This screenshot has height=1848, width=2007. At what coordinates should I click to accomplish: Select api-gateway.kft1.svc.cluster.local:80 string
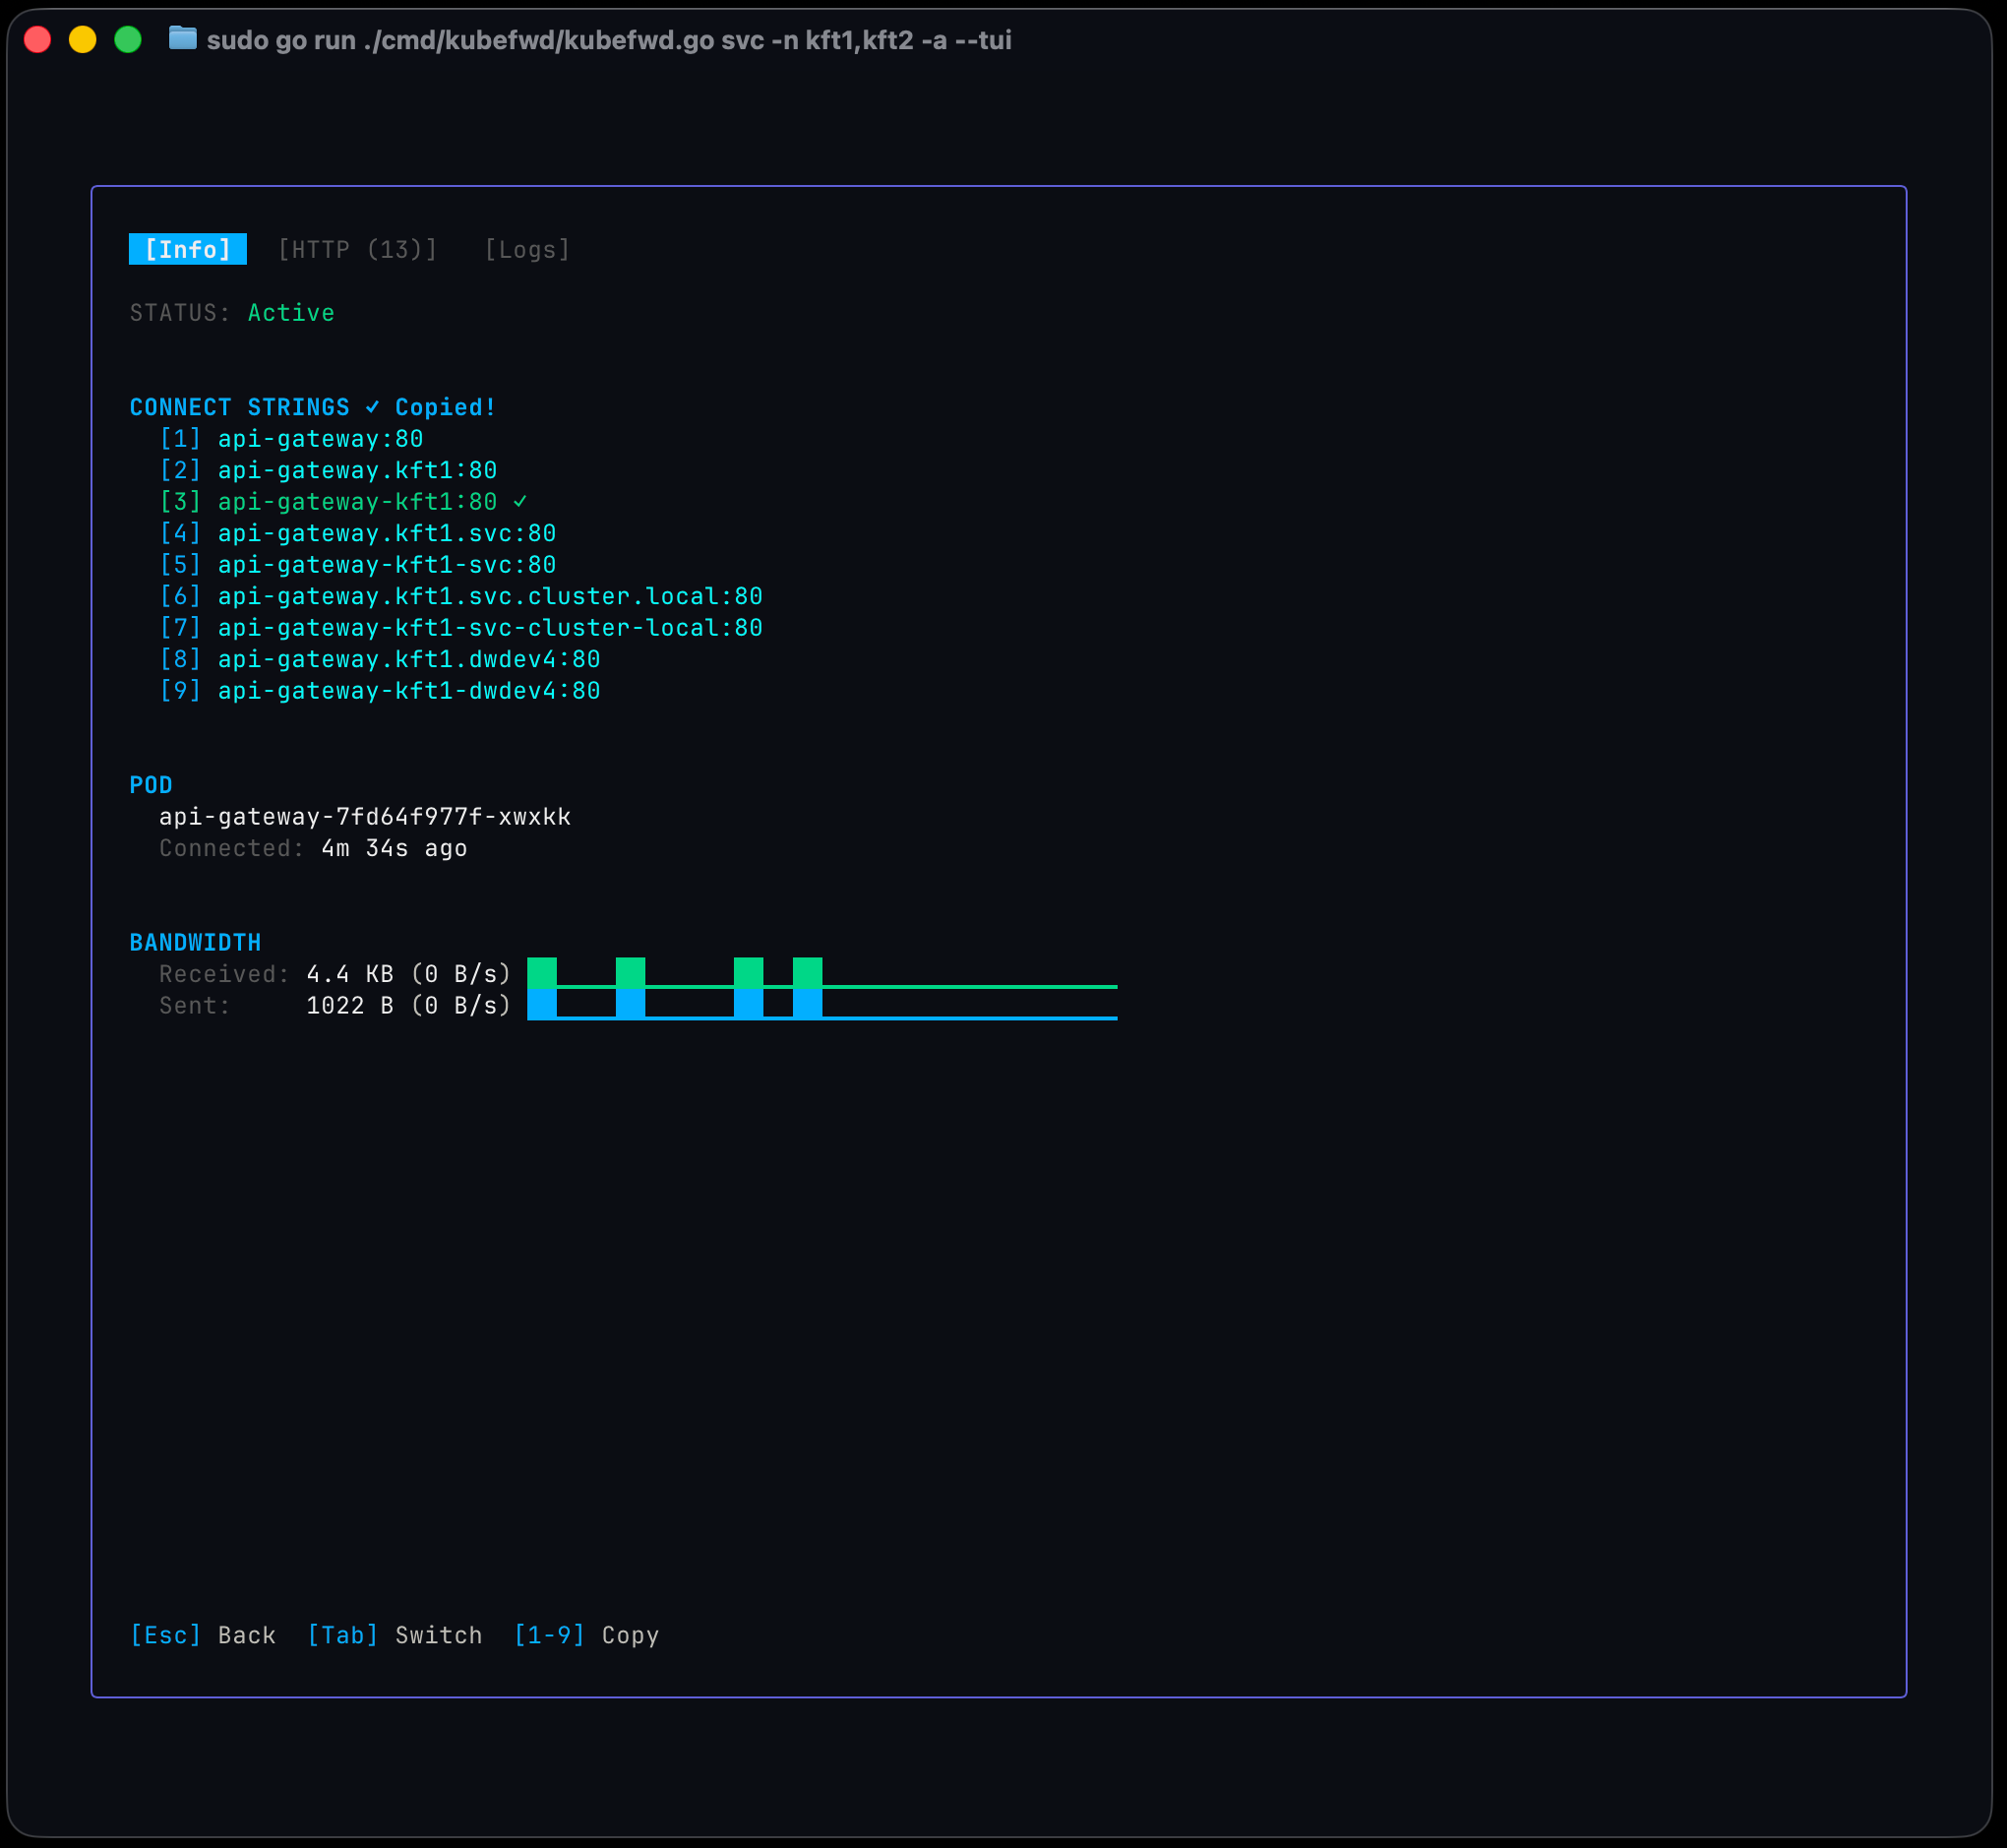[x=490, y=596]
